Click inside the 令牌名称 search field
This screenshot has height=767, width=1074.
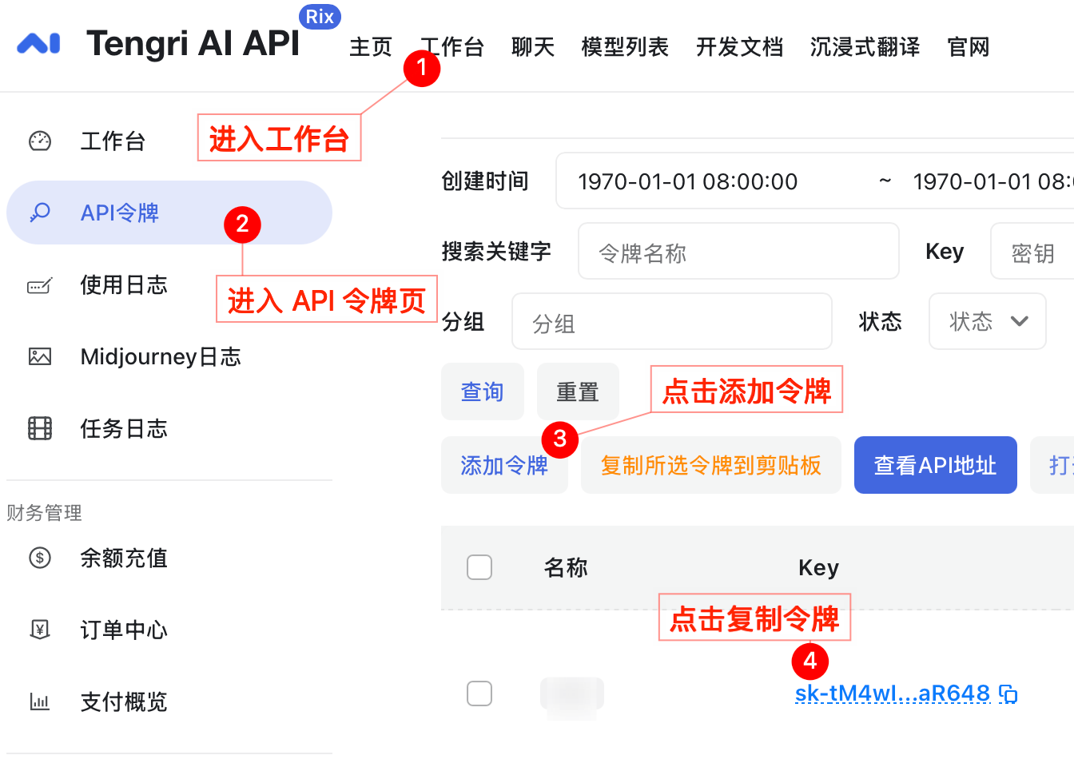738,251
